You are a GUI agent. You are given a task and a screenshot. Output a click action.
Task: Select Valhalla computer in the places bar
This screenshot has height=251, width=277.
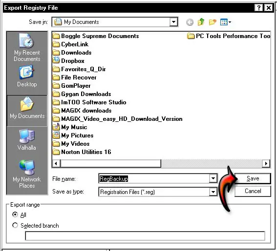coord(27,139)
